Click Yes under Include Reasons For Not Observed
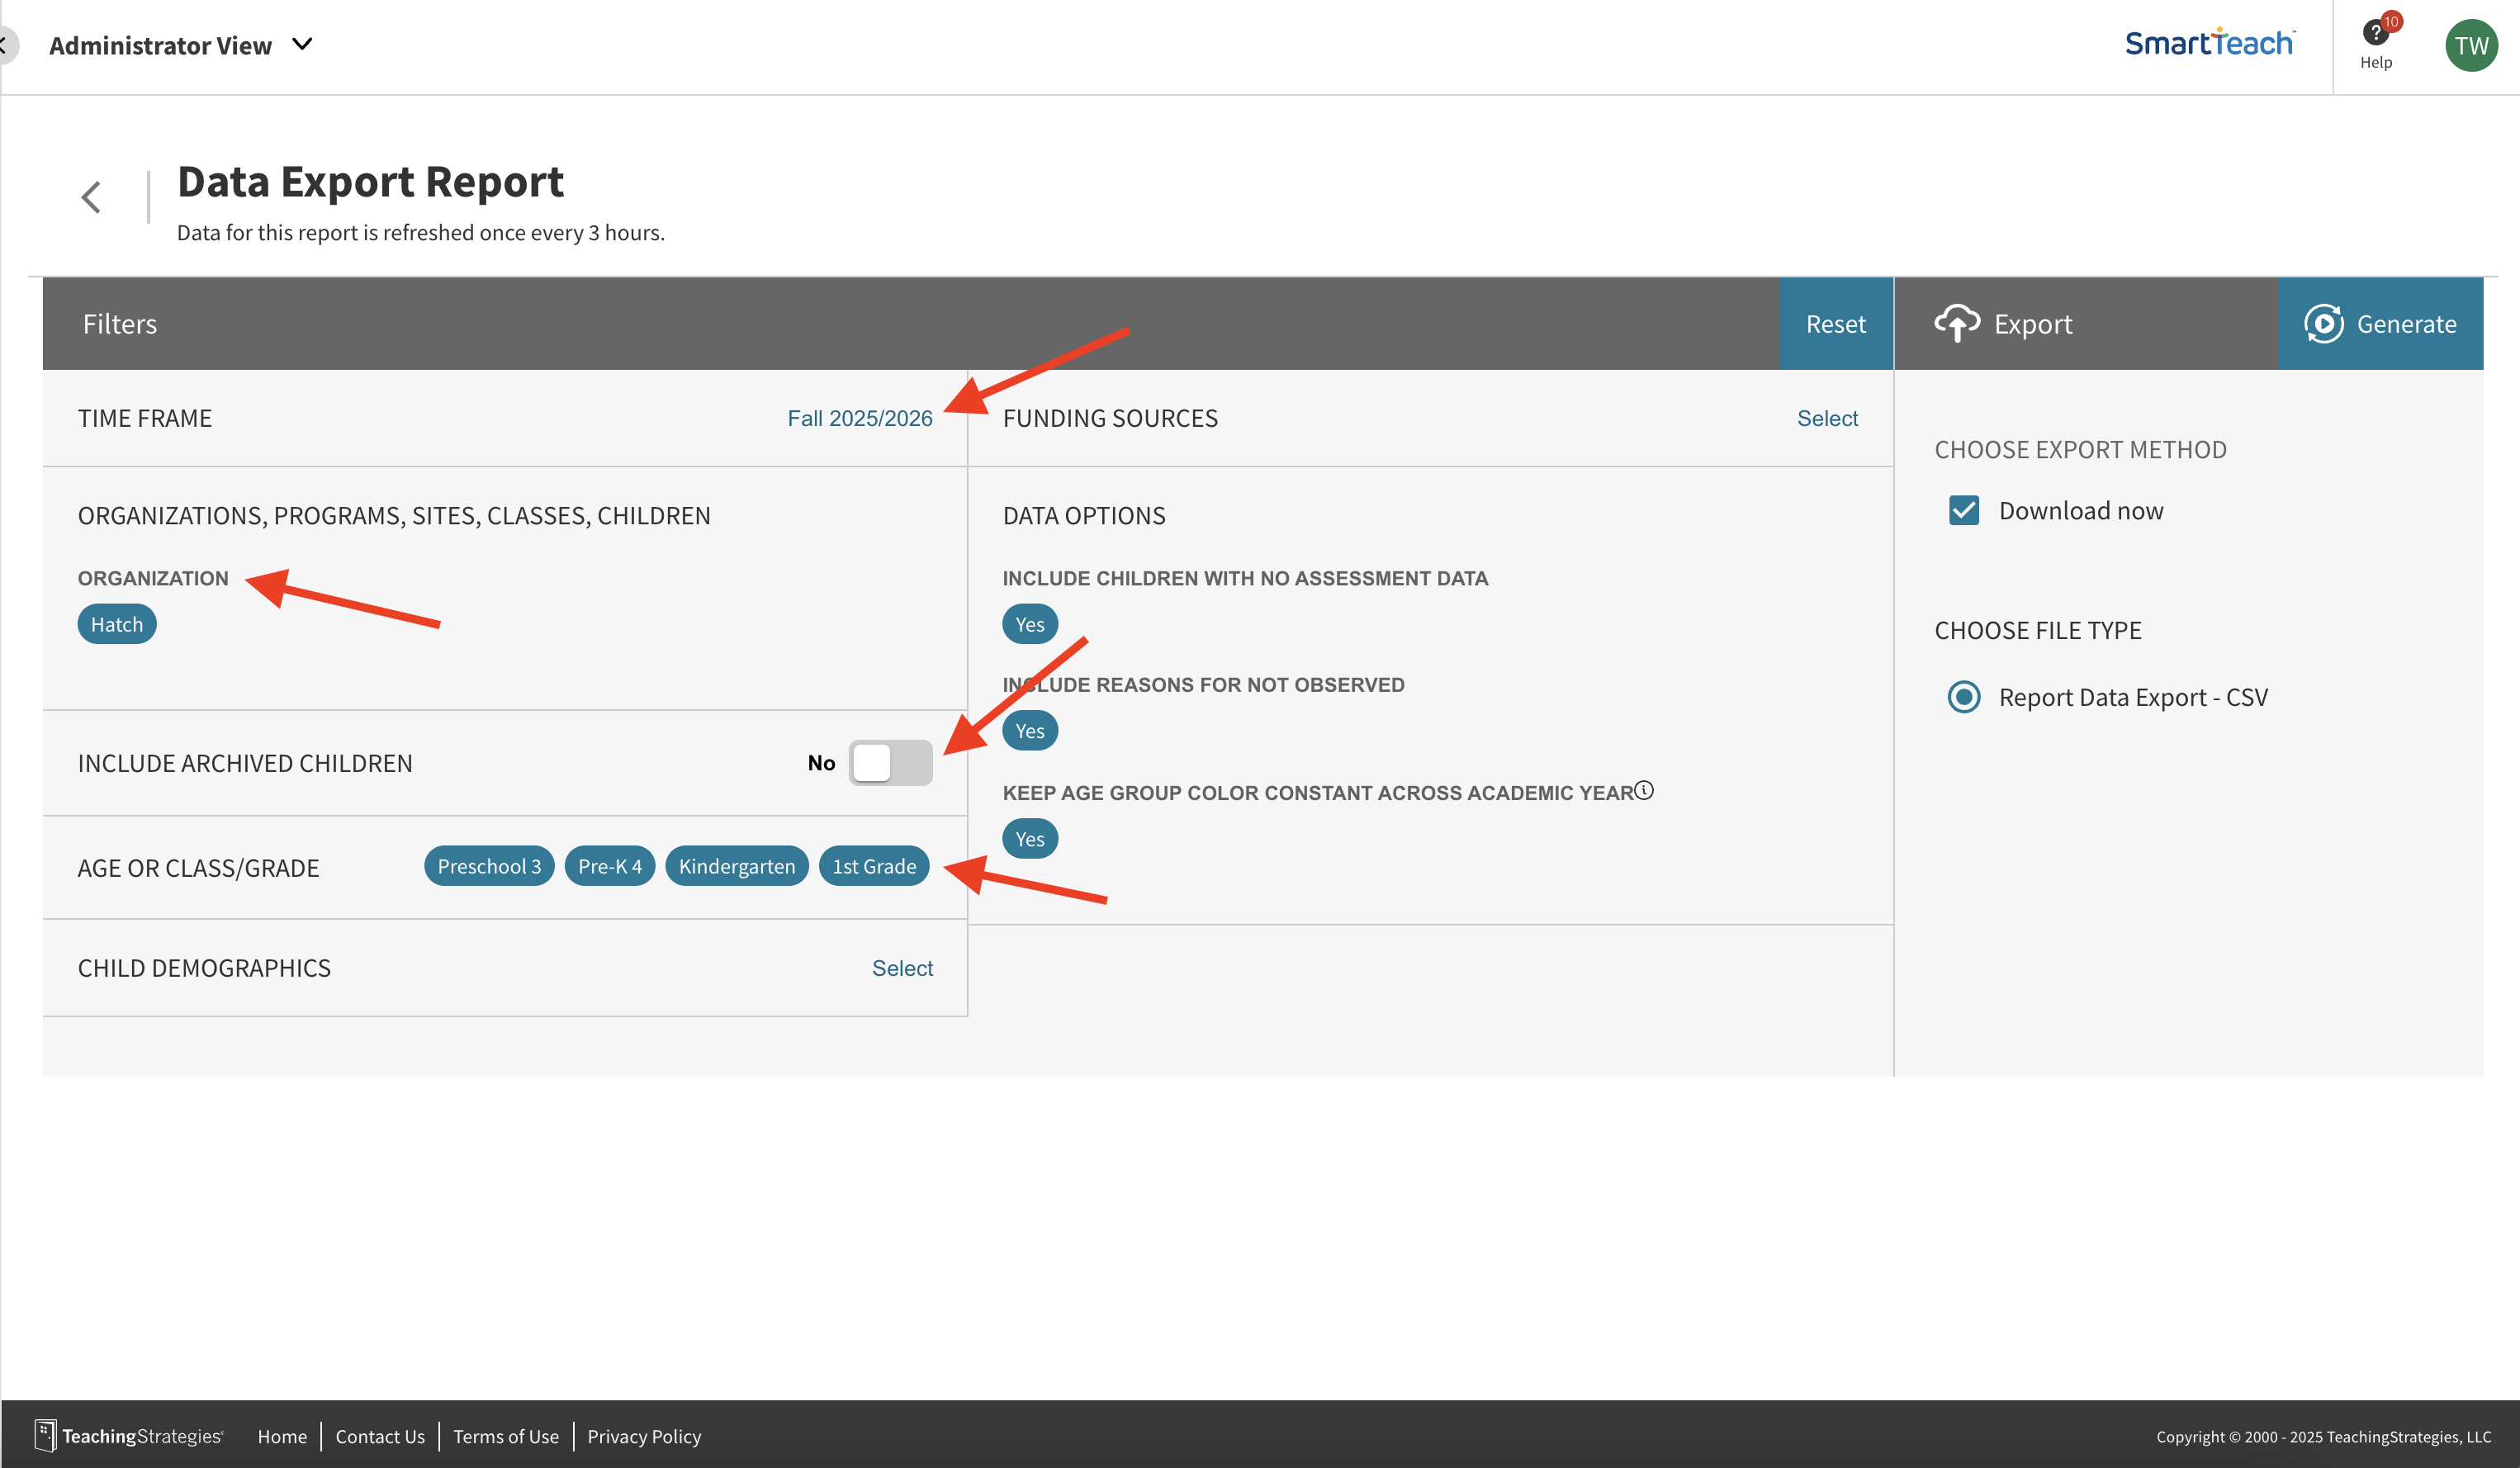Screen dimensions: 2520x1468 click(x=1030, y=731)
